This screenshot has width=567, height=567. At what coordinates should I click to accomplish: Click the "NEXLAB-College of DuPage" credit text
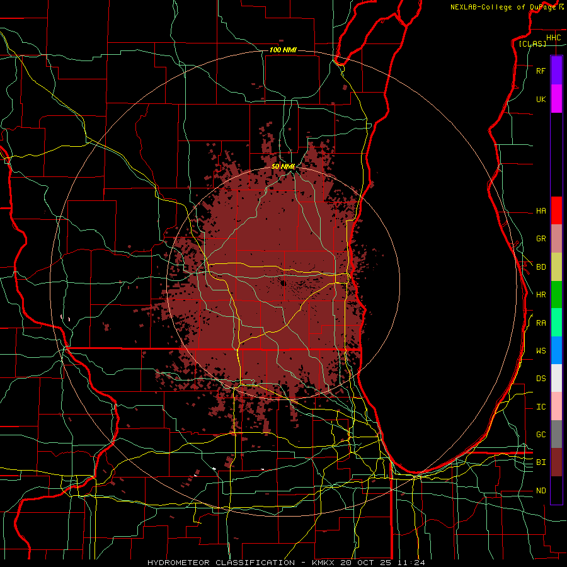503,7
